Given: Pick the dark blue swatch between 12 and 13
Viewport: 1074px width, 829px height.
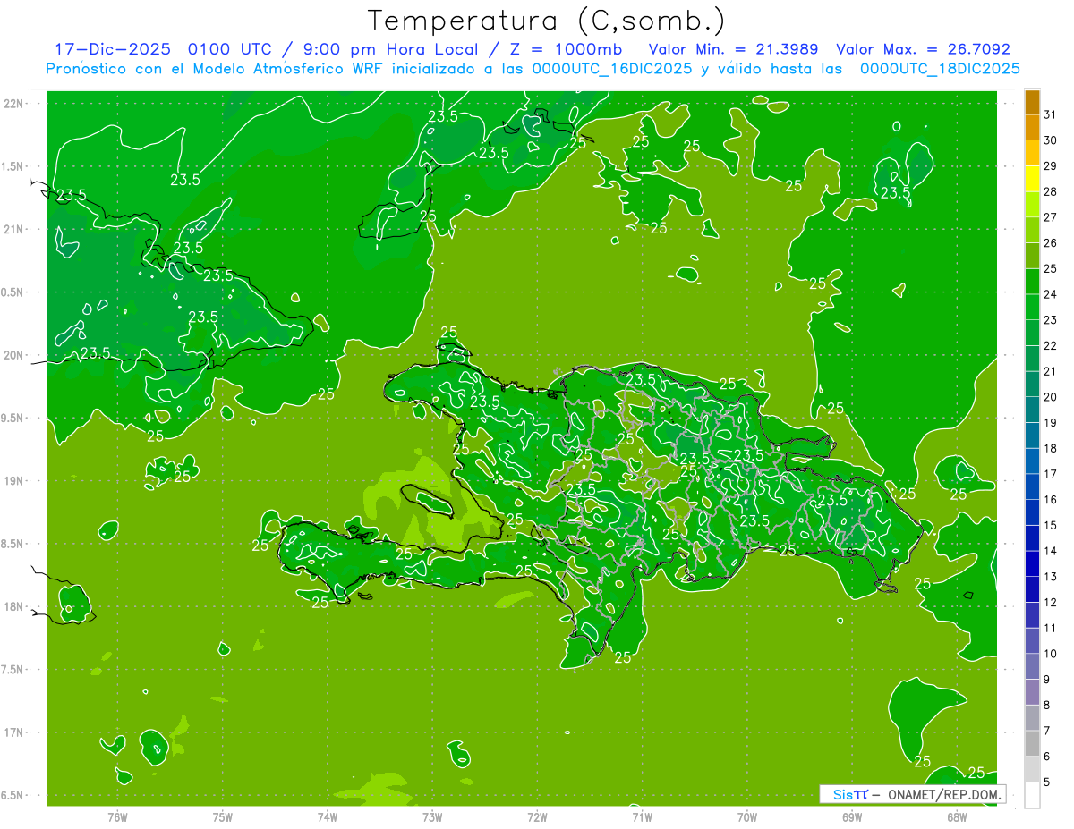Looking at the screenshot, I should pyautogui.click(x=1032, y=590).
